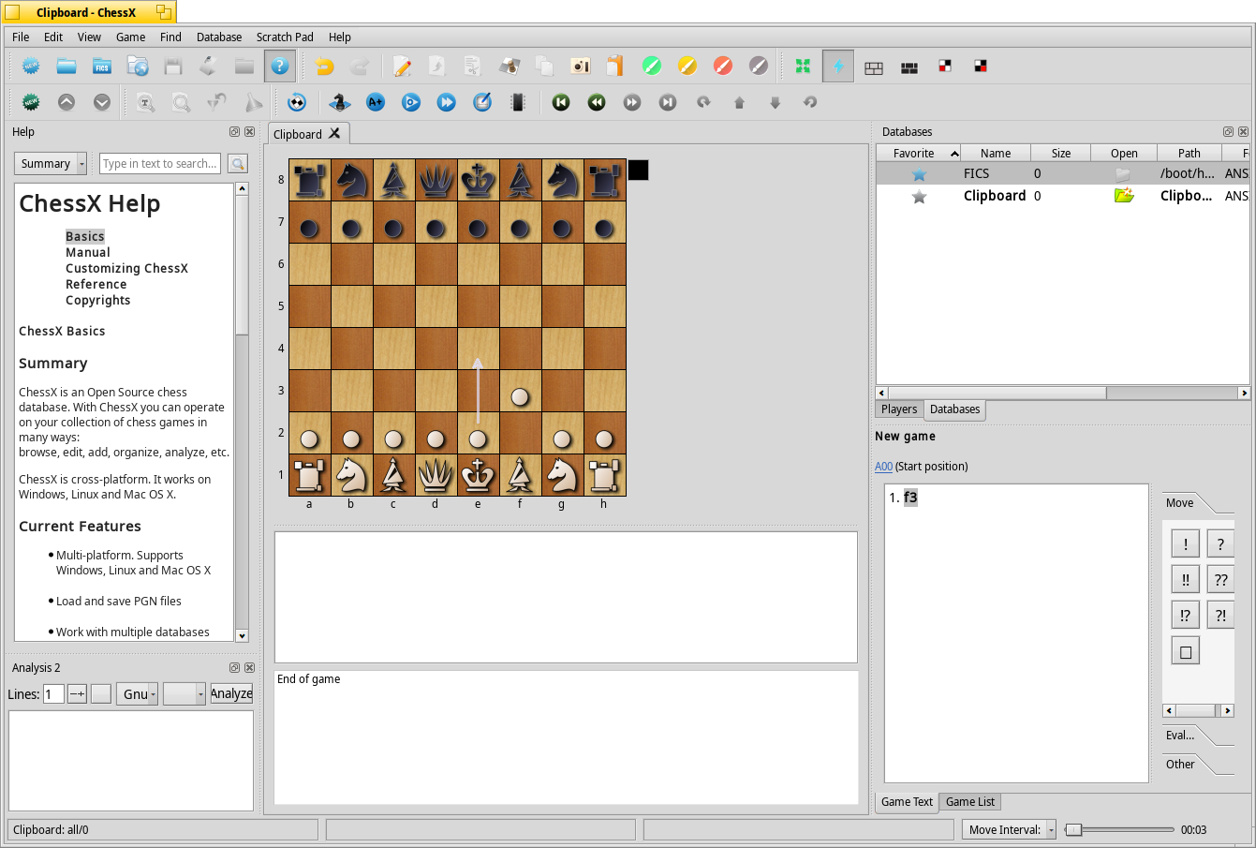Click the dark green New game badge icon

point(31,102)
